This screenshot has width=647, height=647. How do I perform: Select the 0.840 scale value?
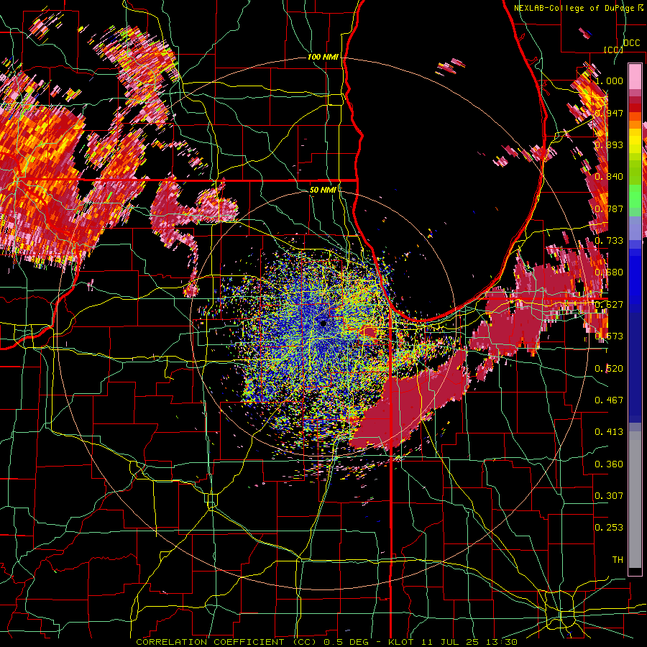(x=609, y=177)
